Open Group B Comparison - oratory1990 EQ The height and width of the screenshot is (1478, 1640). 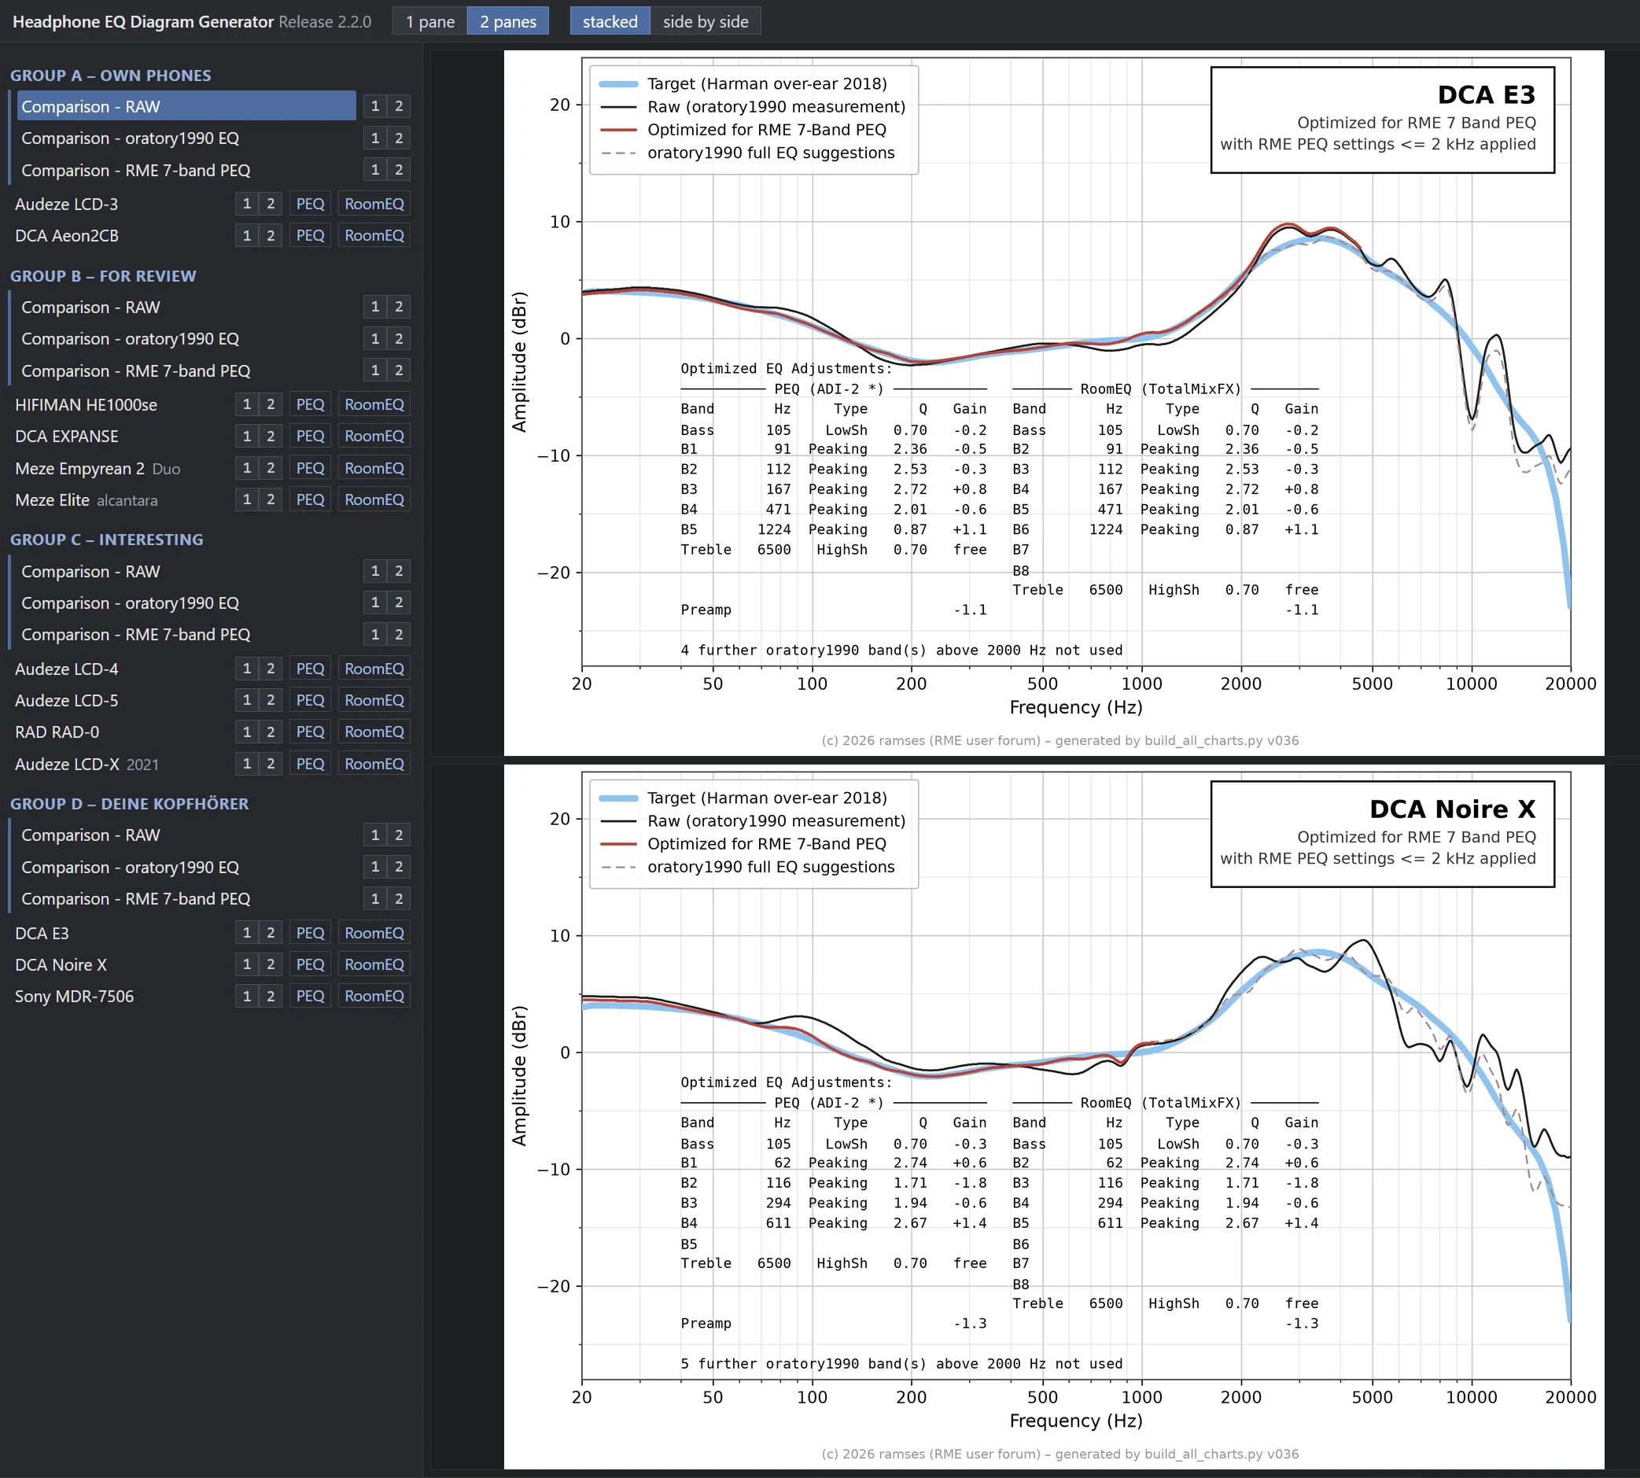click(186, 339)
